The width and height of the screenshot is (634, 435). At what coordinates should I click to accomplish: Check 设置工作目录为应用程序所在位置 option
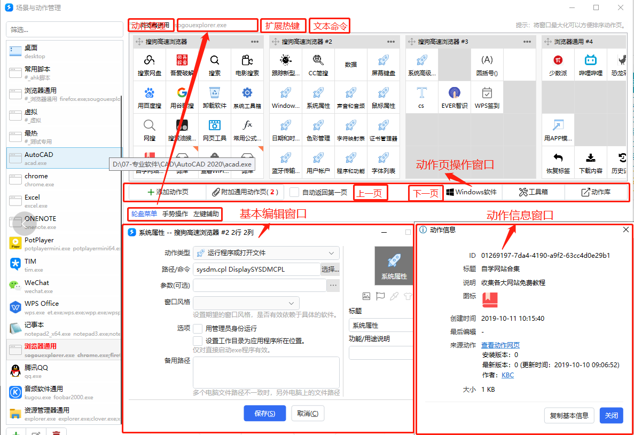click(x=198, y=341)
